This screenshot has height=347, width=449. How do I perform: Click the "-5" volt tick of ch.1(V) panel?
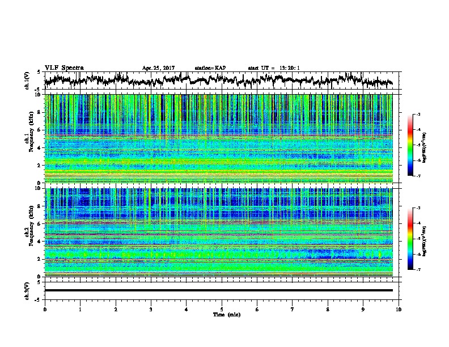[38, 90]
